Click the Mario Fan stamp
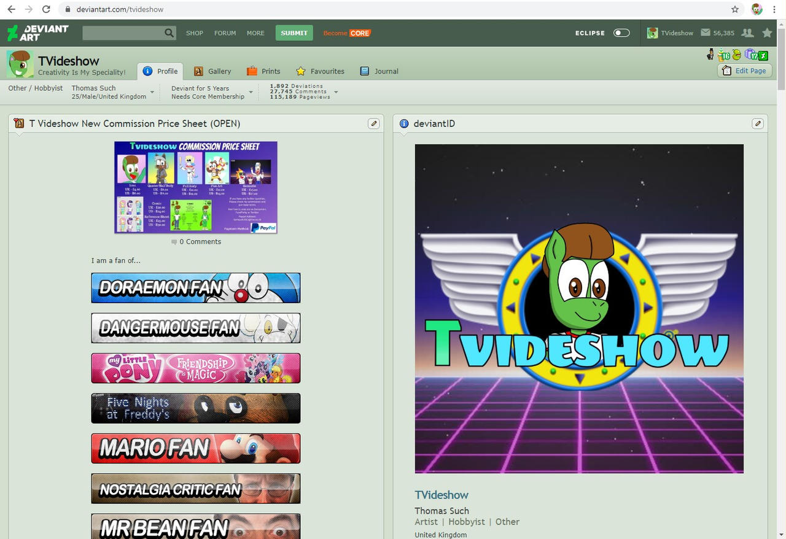 196,449
